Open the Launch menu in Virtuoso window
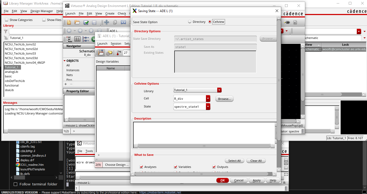The width and height of the screenshot is (367, 194). tap(70, 13)
